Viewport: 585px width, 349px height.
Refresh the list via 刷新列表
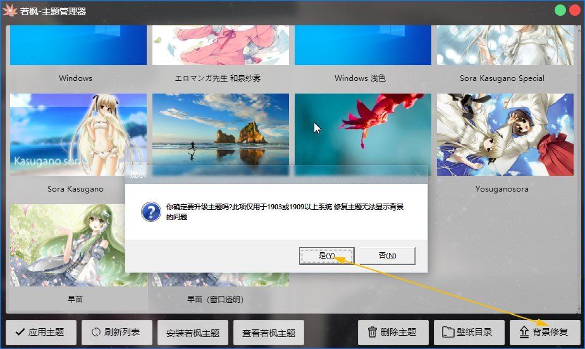point(117,332)
